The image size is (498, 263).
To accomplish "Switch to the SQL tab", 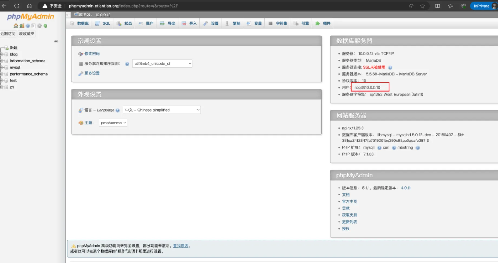I will pyautogui.click(x=103, y=23).
